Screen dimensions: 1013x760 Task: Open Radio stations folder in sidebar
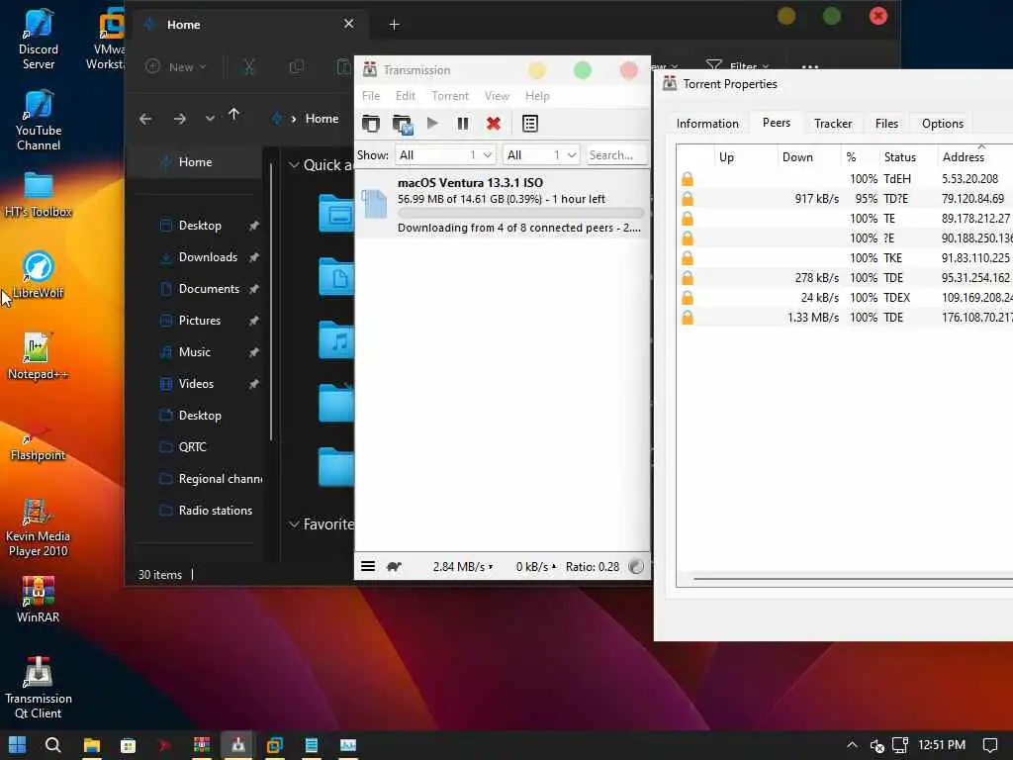215,511
